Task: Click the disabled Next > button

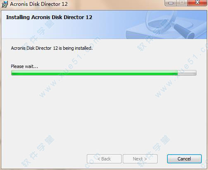Action: (x=140, y=159)
